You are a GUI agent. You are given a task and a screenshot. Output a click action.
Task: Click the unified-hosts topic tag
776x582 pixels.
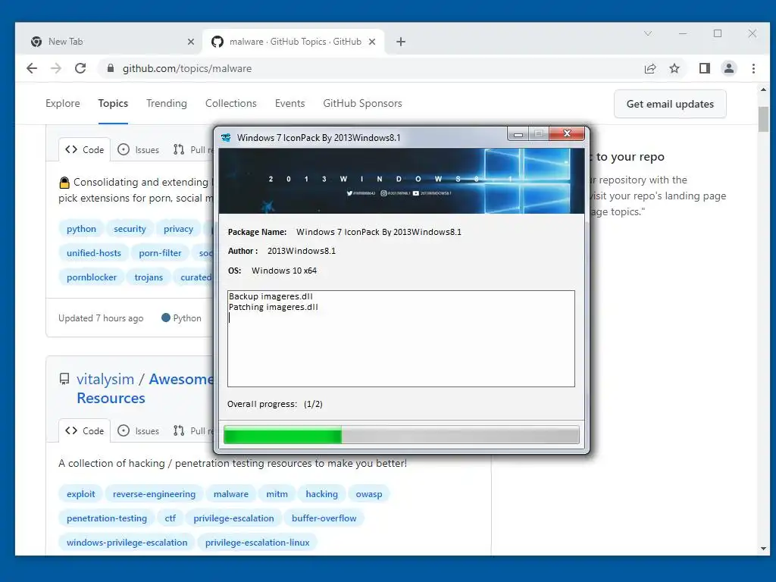(93, 253)
